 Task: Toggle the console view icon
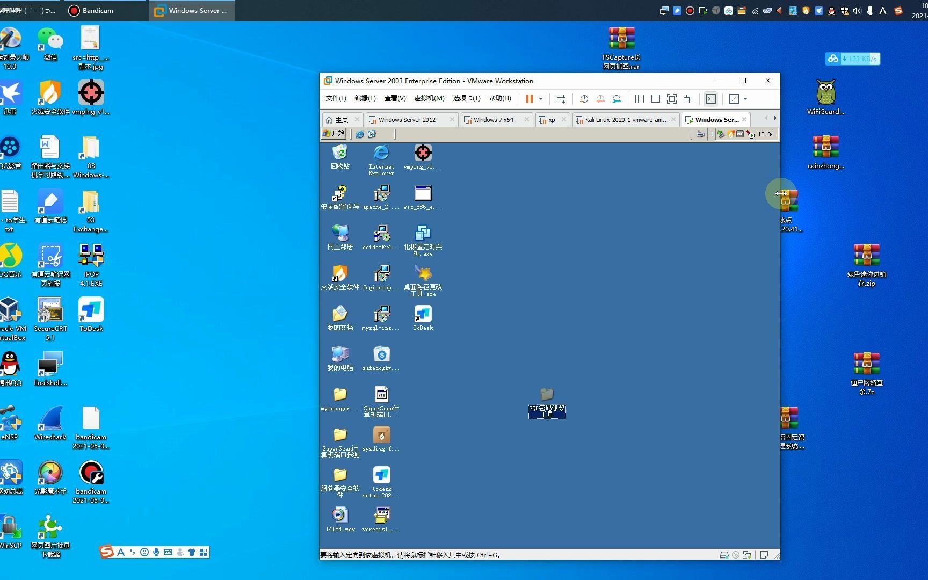click(711, 99)
